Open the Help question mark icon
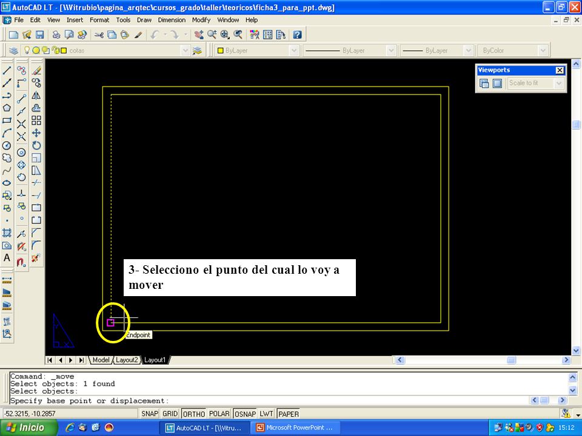The image size is (582, 436). point(297,35)
